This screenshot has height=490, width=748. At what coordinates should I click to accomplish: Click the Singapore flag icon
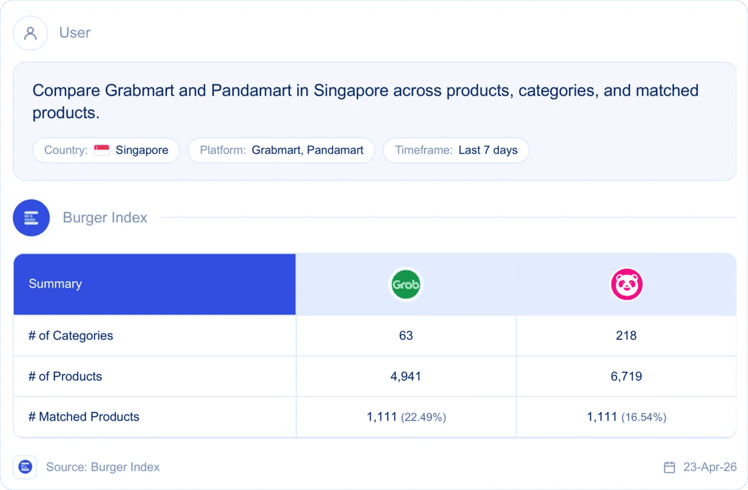(101, 150)
